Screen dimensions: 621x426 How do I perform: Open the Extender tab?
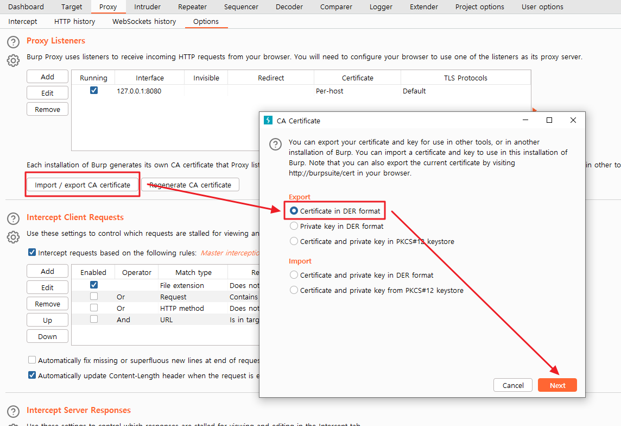pos(424,7)
